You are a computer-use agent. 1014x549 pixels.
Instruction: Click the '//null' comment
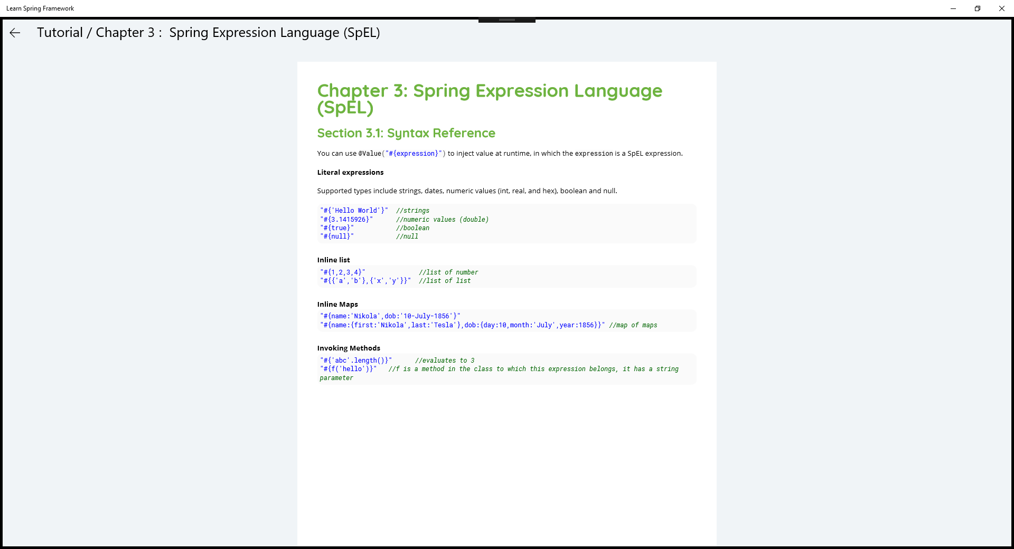tap(407, 236)
